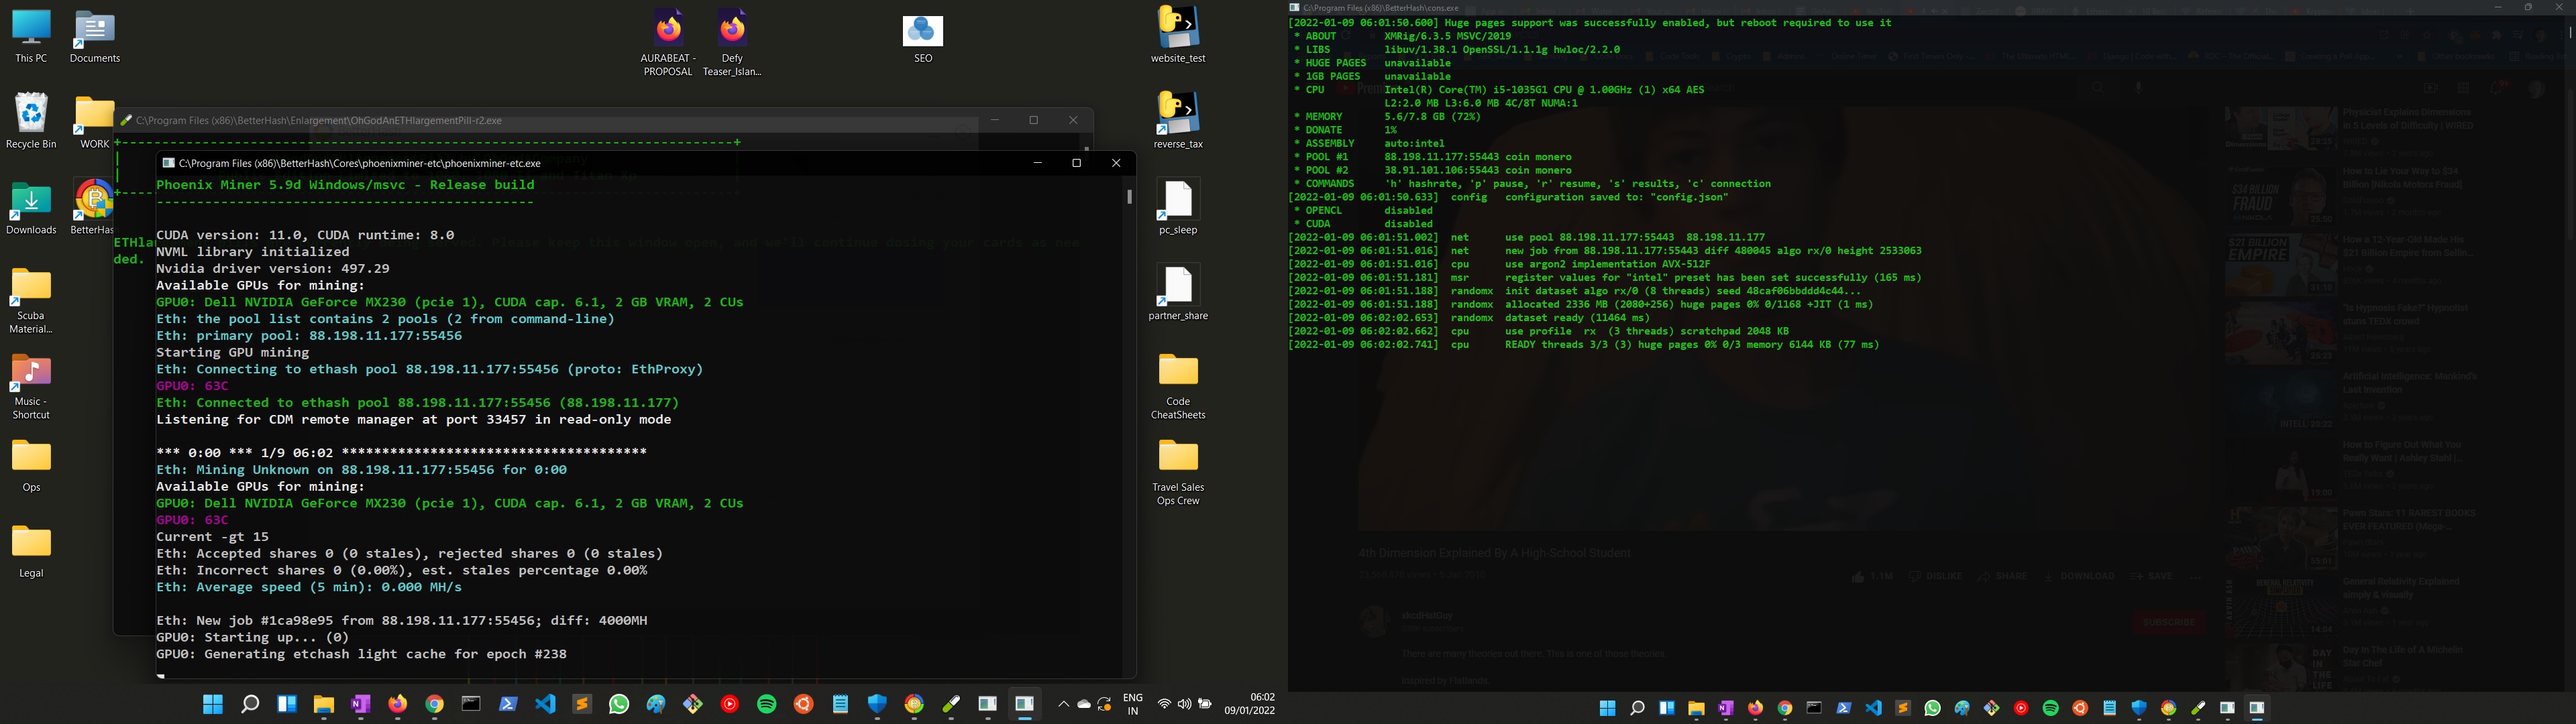Click DOWNLOAD under the dimmed YouTube video

tap(2079, 576)
